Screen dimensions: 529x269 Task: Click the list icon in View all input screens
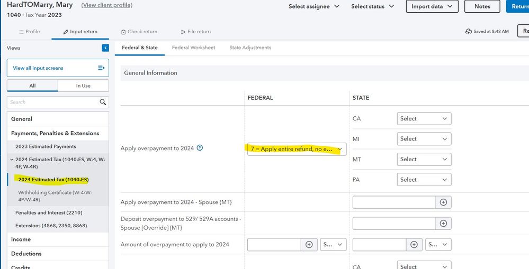(101, 68)
